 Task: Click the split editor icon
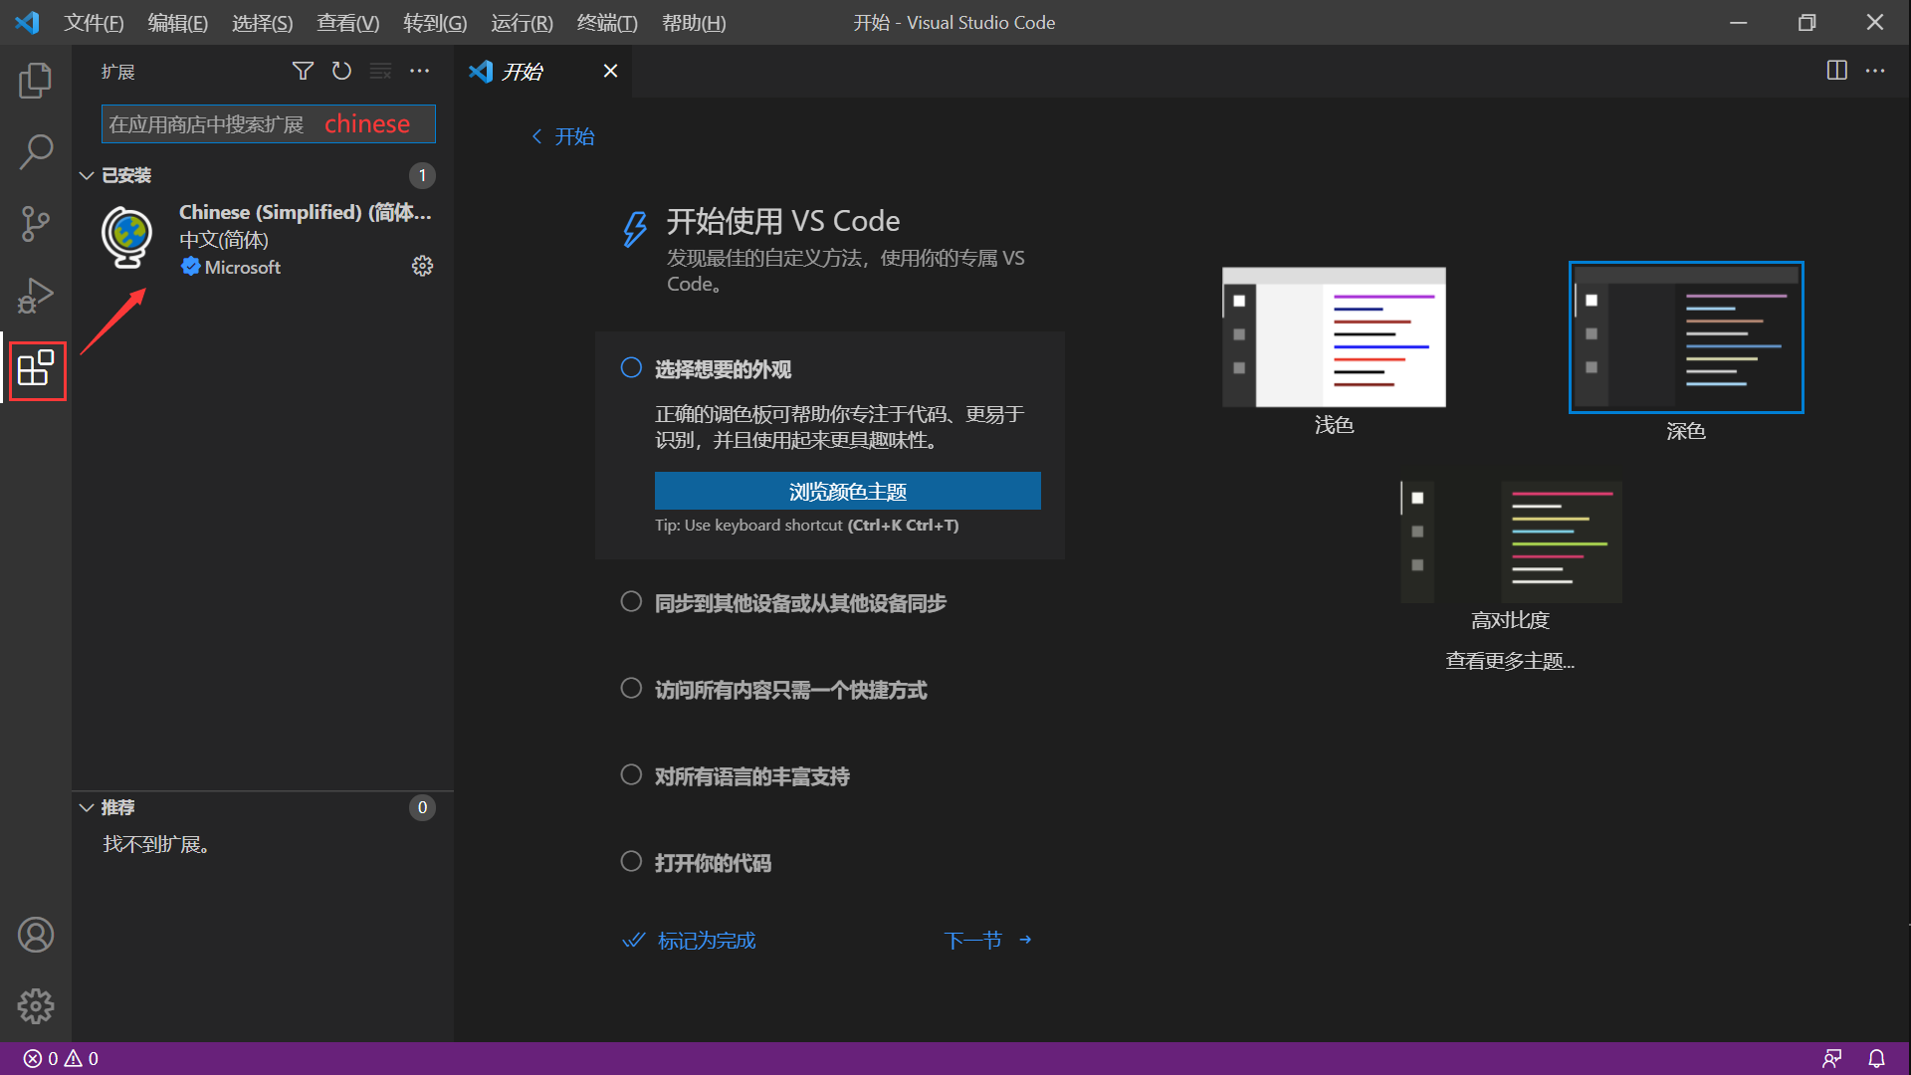pyautogui.click(x=1836, y=71)
